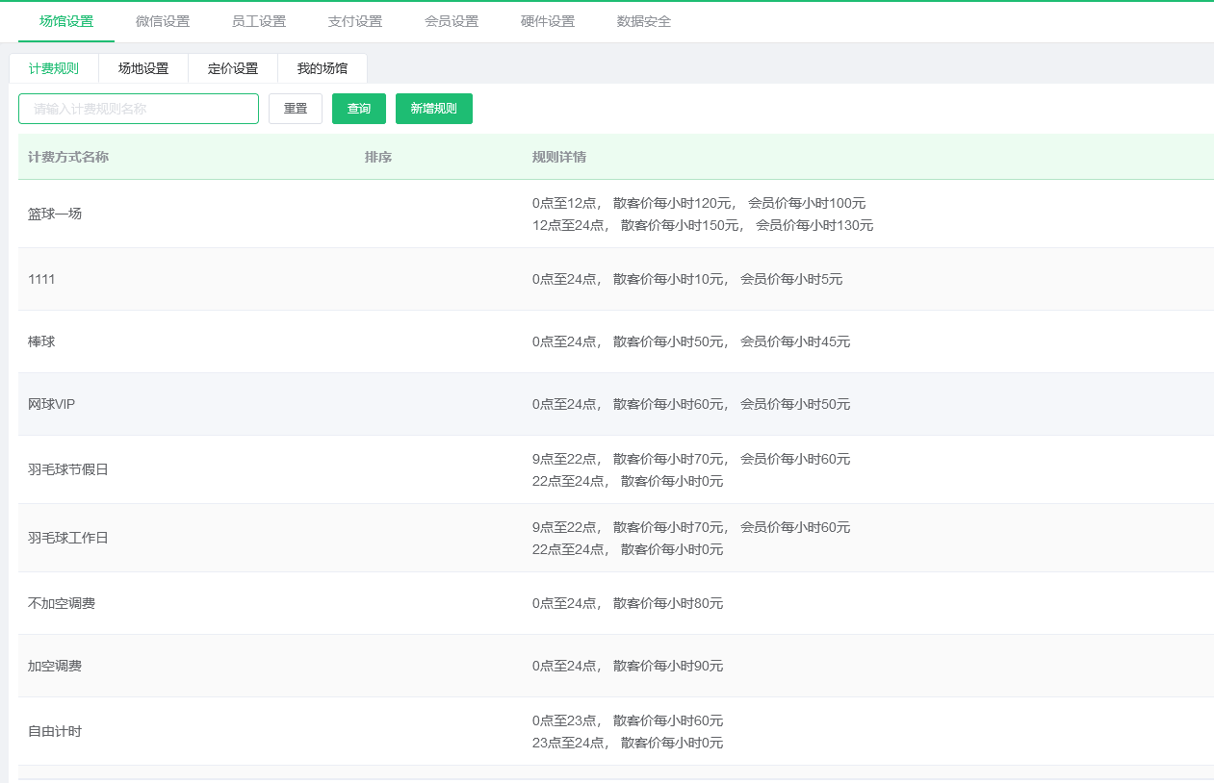Image resolution: width=1214 pixels, height=783 pixels.
Task: Open the 员工设置 section
Action: coord(258,21)
